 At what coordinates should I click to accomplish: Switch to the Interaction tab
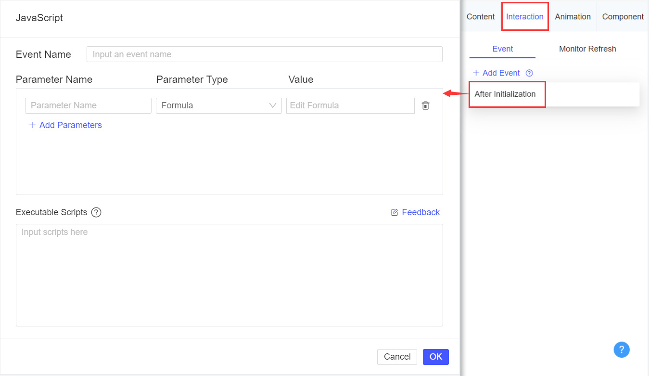[524, 16]
